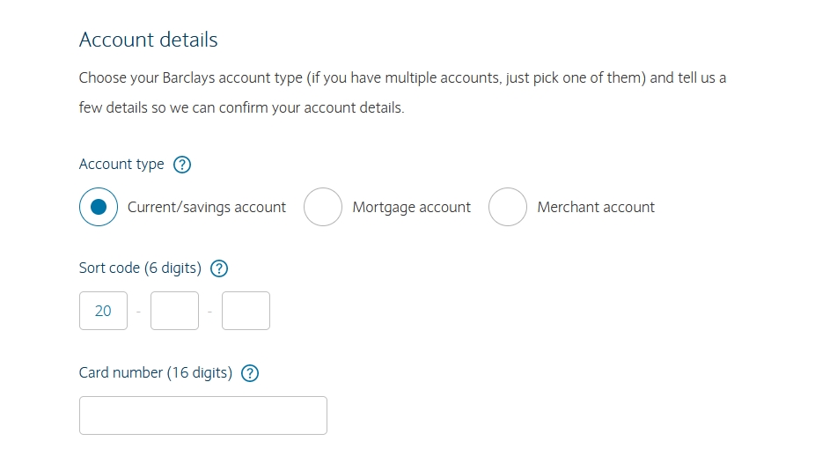Viewport: 815px width, 463px height.
Task: Click the "Merchant account" text label
Action: [596, 208]
